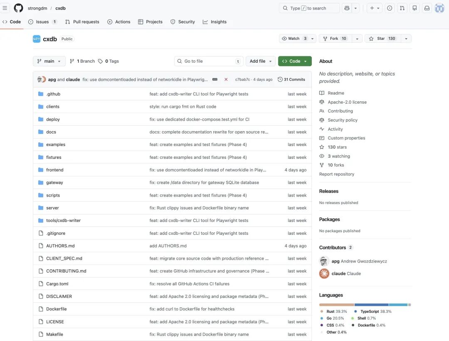Open the main branch selector dropdown
The height and width of the screenshot is (341, 449).
(49, 61)
